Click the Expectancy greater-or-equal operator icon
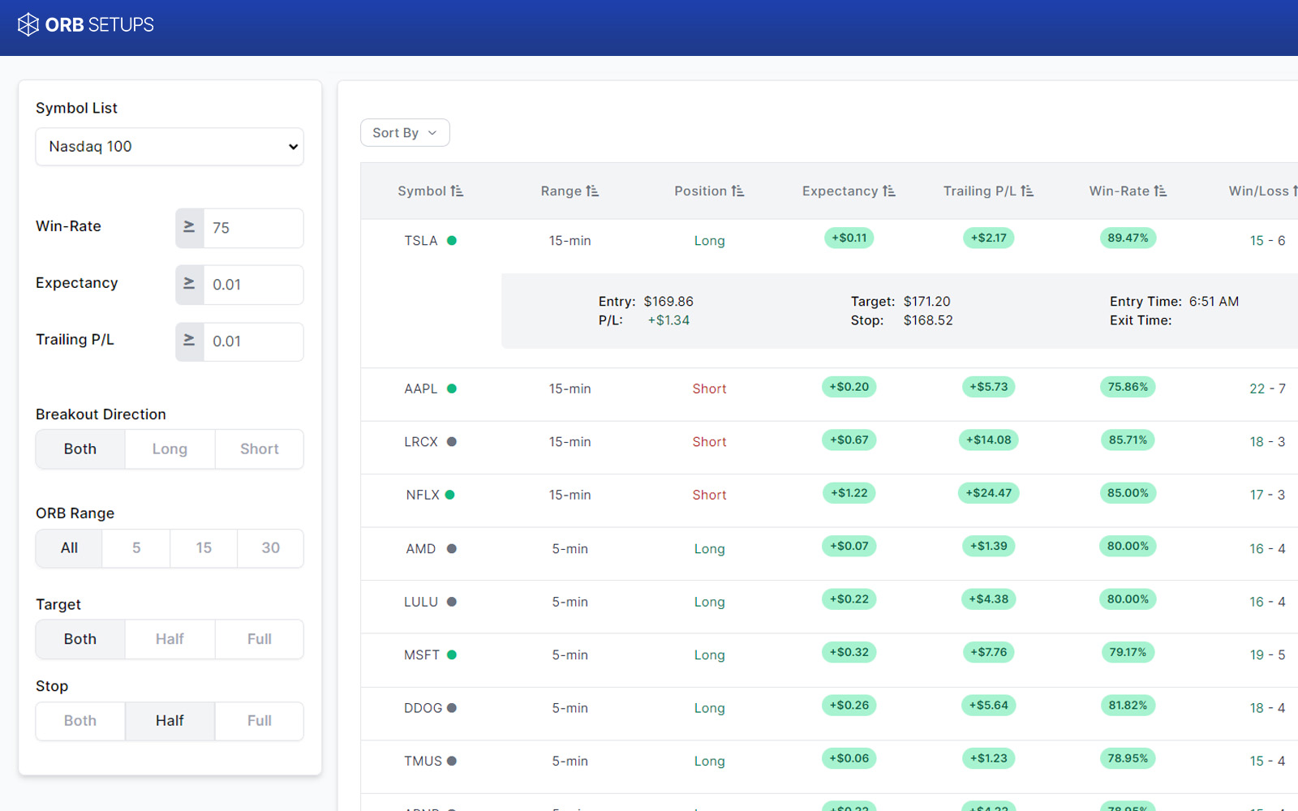This screenshot has height=811, width=1298. pos(189,285)
